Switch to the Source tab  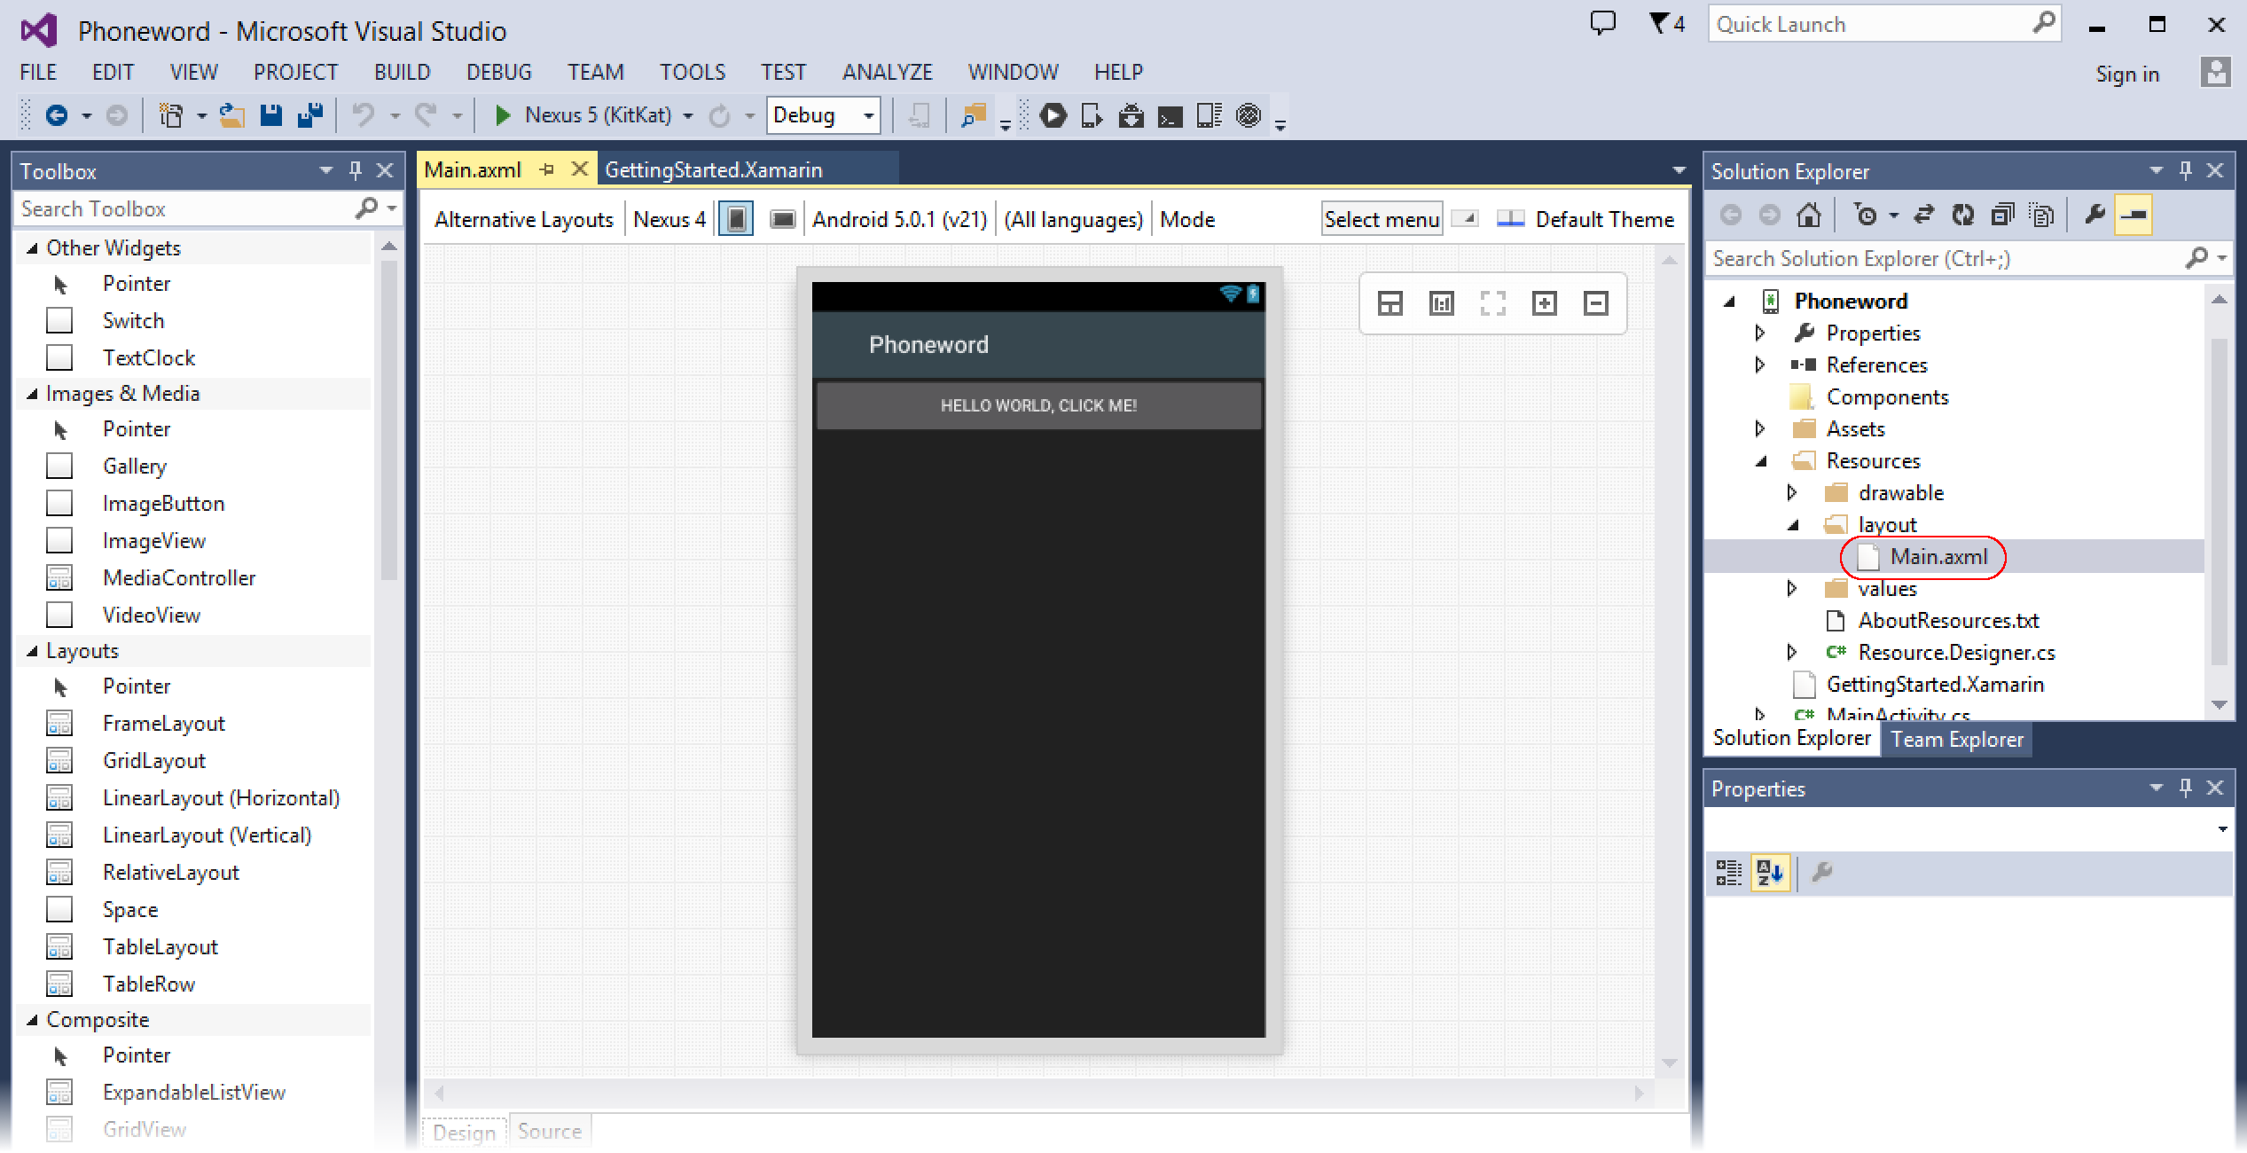549,1132
